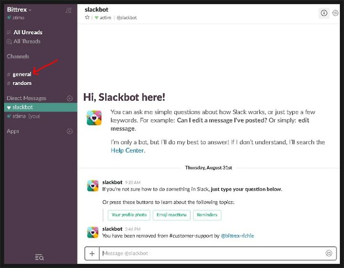Click the 9:28 AM message timestamp
Image resolution: width=344 pixels, height=268 pixels.
click(x=133, y=182)
